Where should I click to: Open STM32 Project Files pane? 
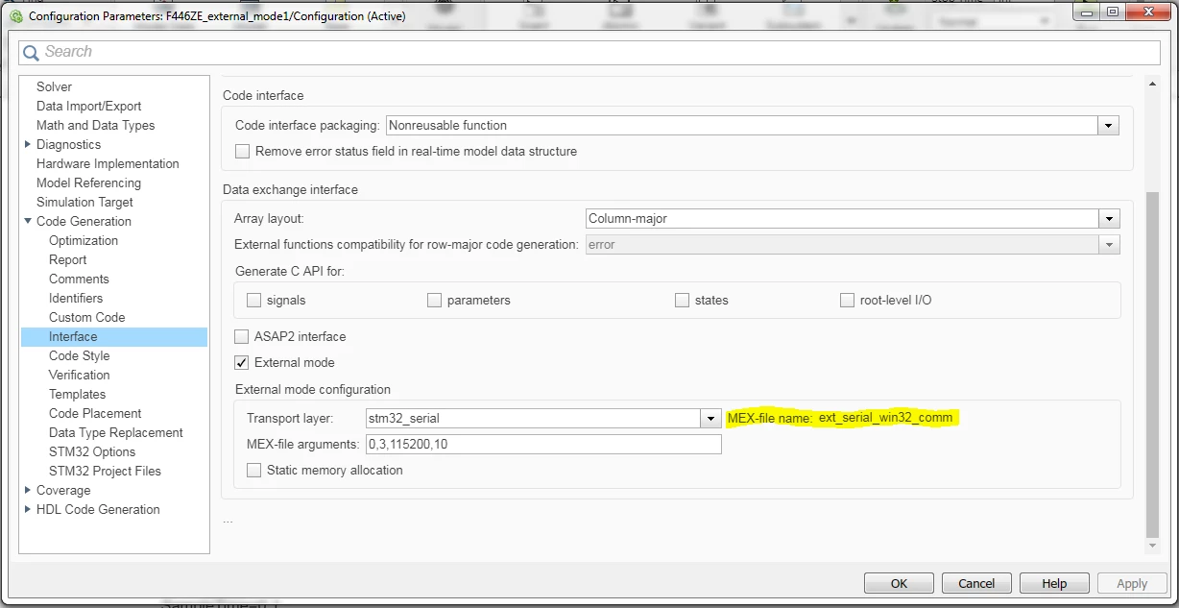pyautogui.click(x=105, y=471)
